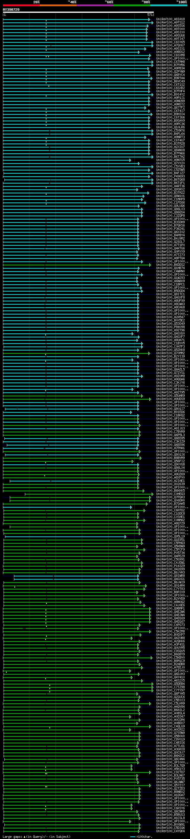Screen dimensions: 190x839
Task: Select hit label UniRef100_Q6RYC4
Action: [x=170, y=75]
